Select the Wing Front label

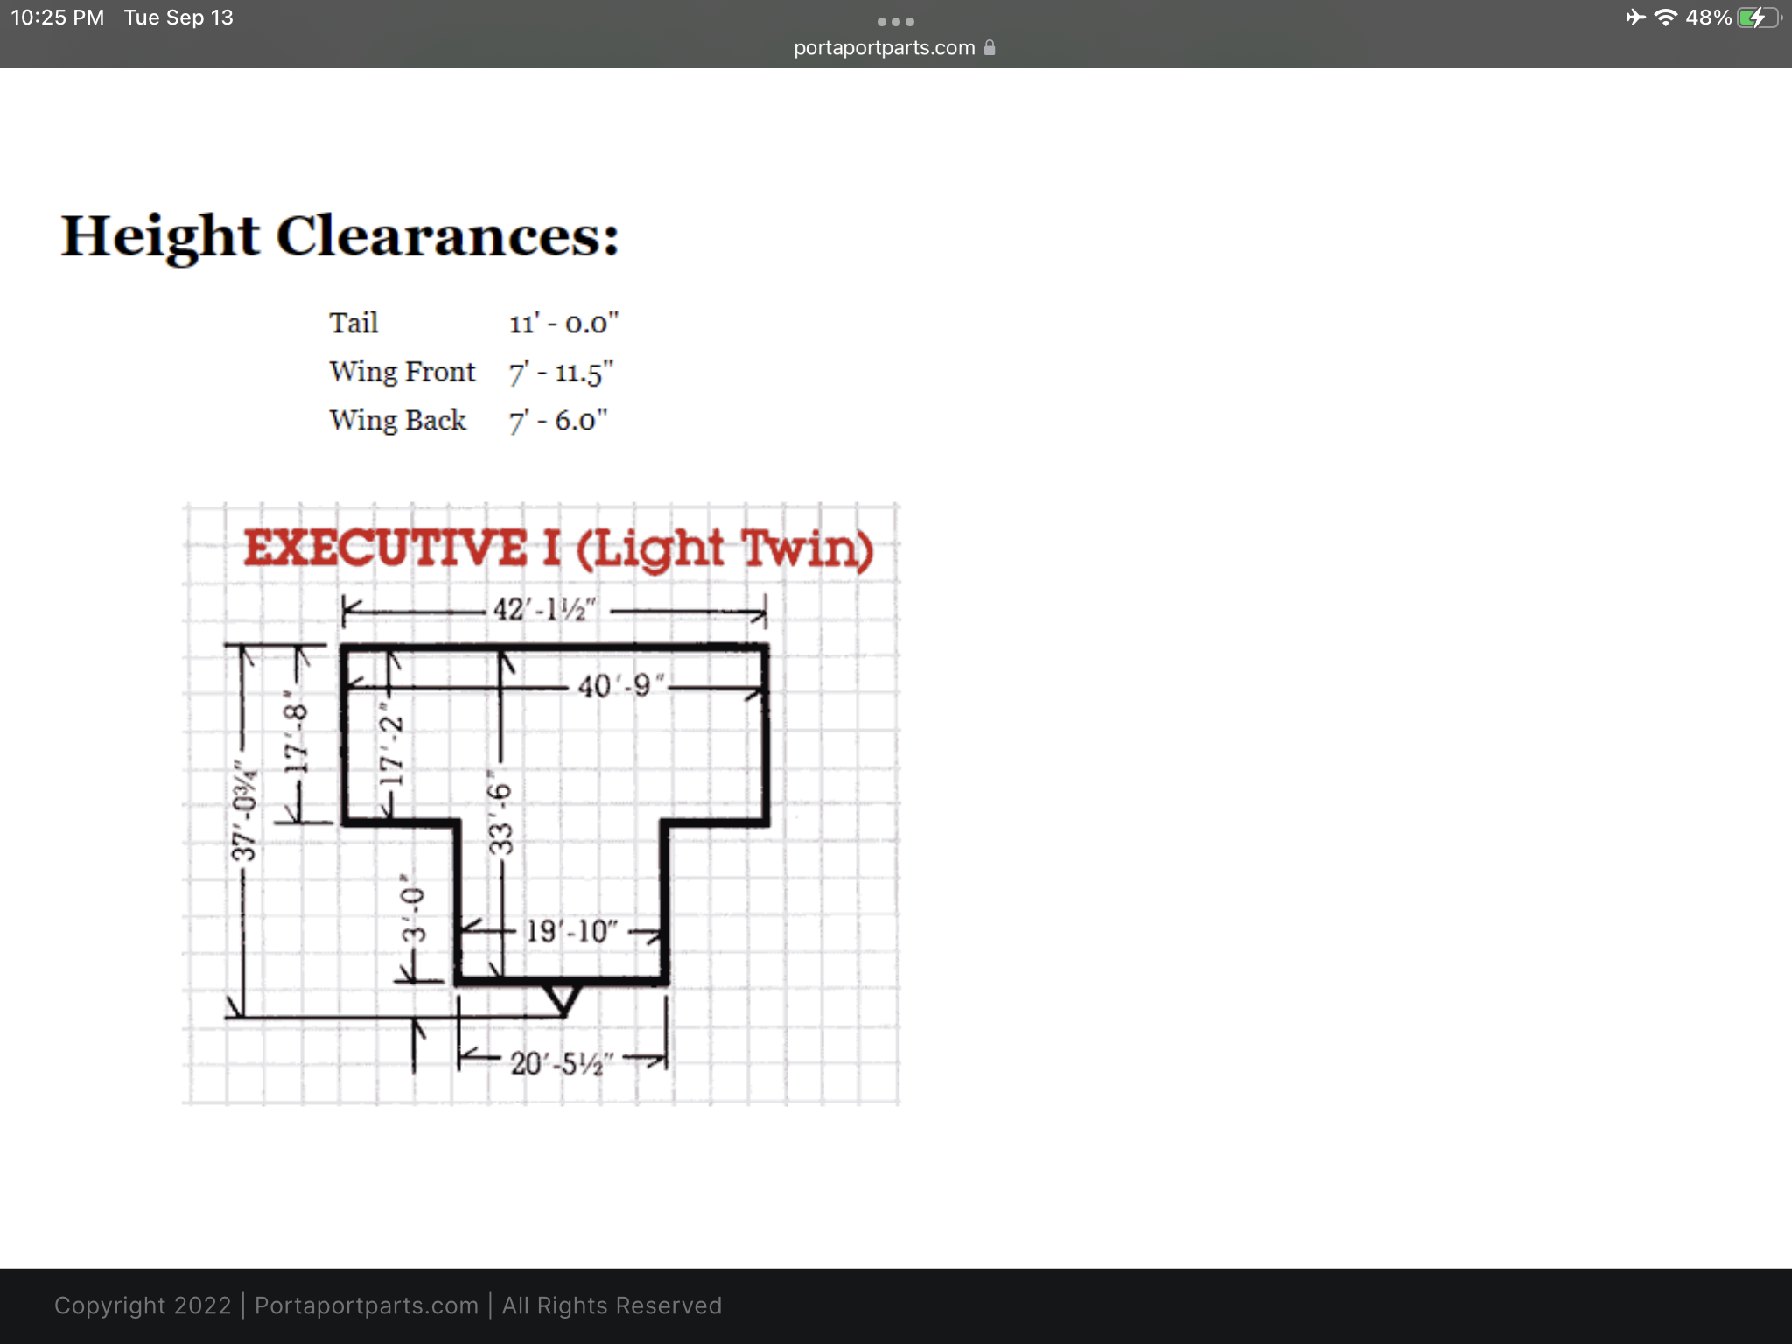[402, 372]
